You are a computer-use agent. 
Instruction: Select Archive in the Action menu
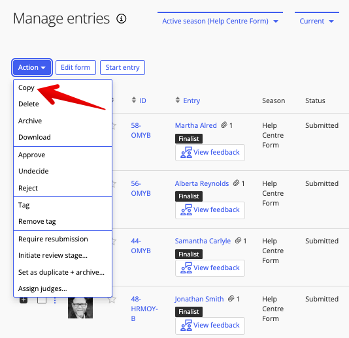pyautogui.click(x=30, y=121)
